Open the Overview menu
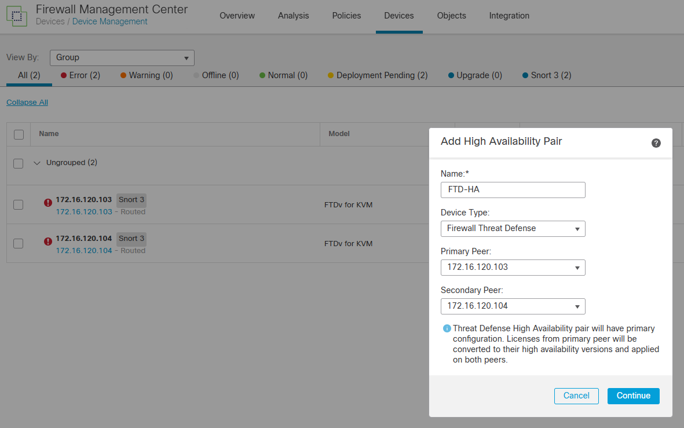 point(237,16)
